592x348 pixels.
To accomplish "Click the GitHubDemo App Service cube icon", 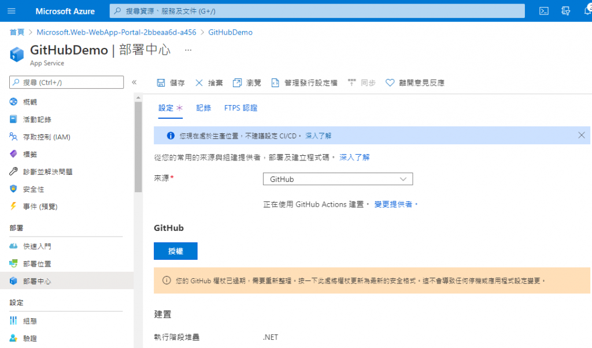I will click(17, 54).
